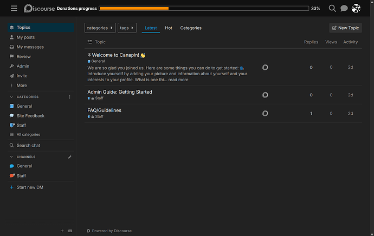
Task: Sort by Views column
Action: (331, 42)
